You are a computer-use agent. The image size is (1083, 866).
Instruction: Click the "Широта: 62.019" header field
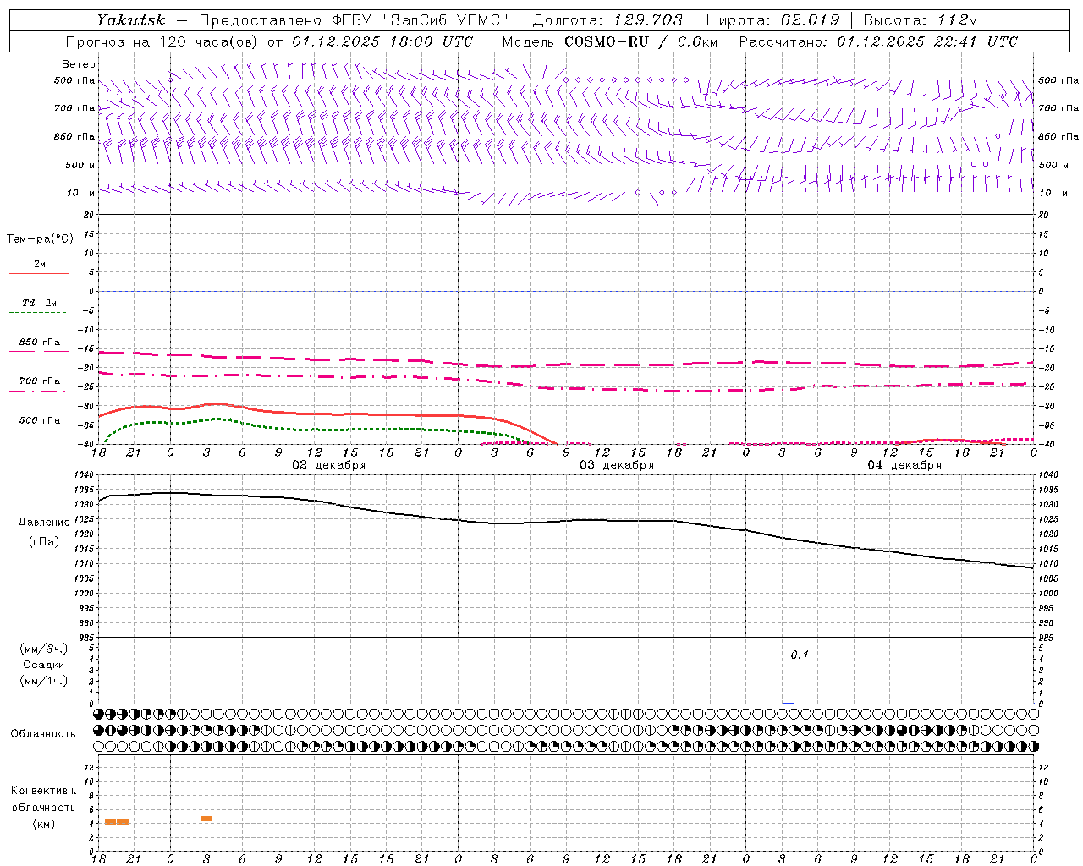click(772, 19)
